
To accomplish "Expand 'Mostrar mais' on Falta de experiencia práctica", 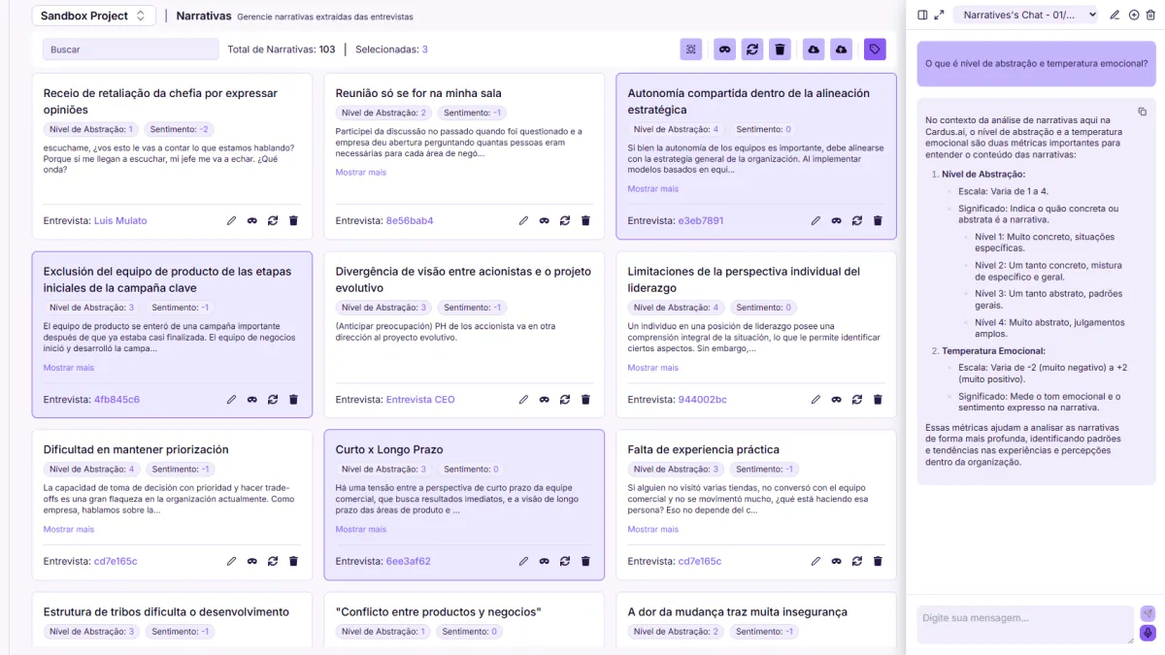I will (652, 529).
